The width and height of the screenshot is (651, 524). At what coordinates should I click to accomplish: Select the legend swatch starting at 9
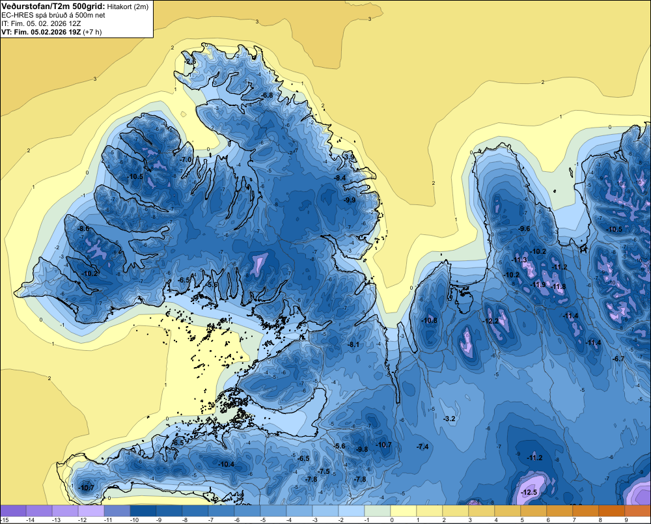click(638, 511)
